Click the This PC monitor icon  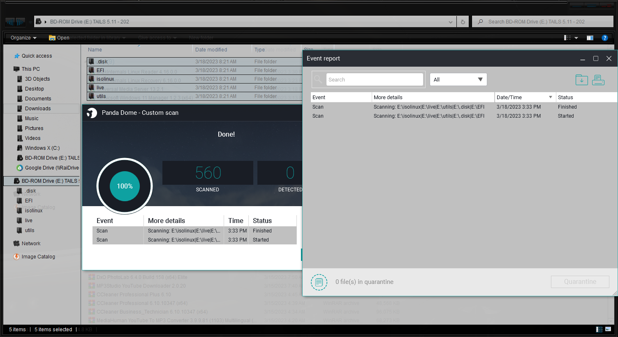(x=16, y=69)
